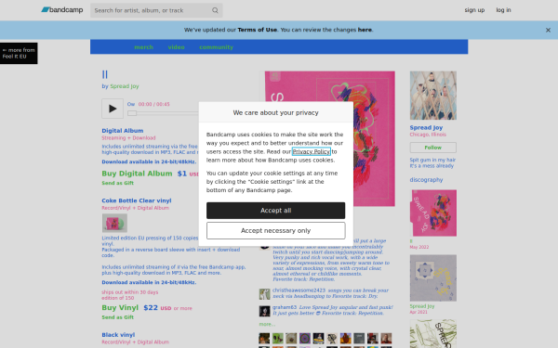Open the video tab
Viewport: 558px width, 348px height.
(x=176, y=47)
